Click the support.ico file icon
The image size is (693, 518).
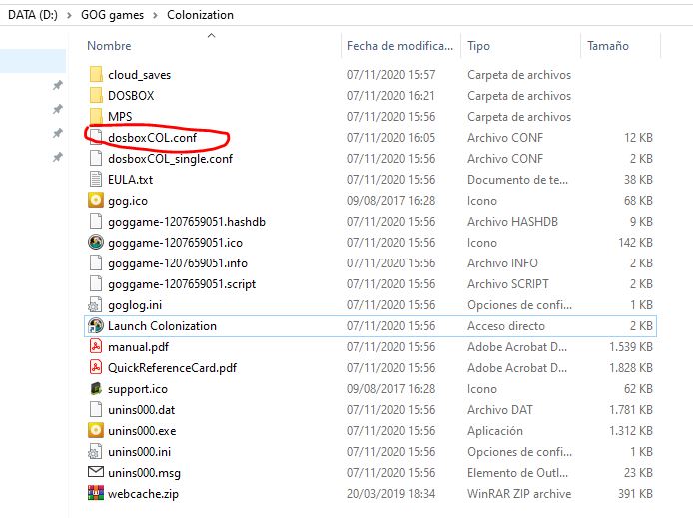pos(96,389)
